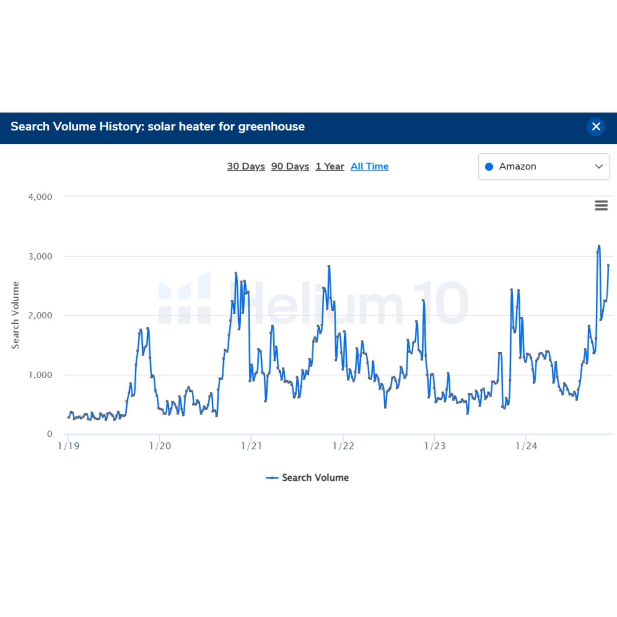Click the 2,000 y-axis label
This screenshot has height=617, width=617.
40,316
